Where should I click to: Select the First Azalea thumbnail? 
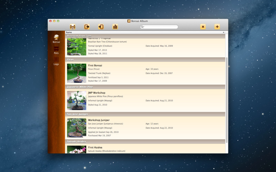(x=77, y=149)
